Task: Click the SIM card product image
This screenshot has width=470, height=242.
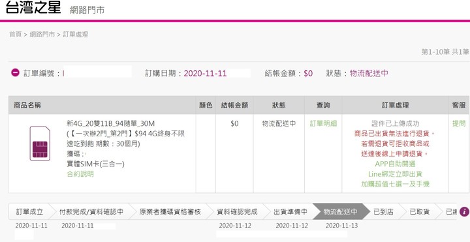Action: [x=40, y=143]
